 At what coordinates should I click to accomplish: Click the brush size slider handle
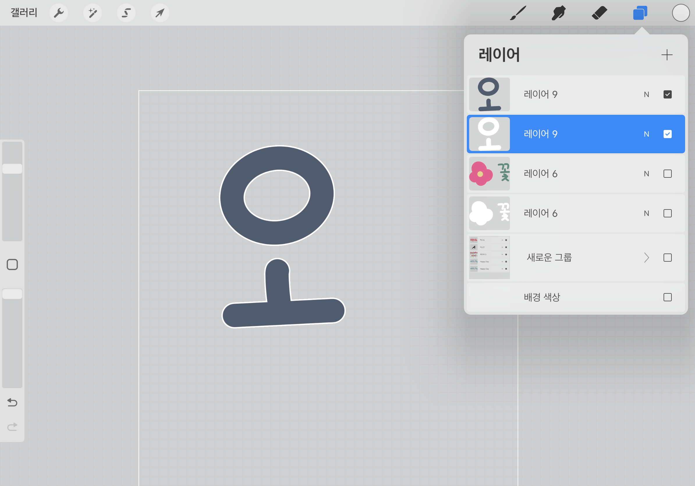(12, 169)
